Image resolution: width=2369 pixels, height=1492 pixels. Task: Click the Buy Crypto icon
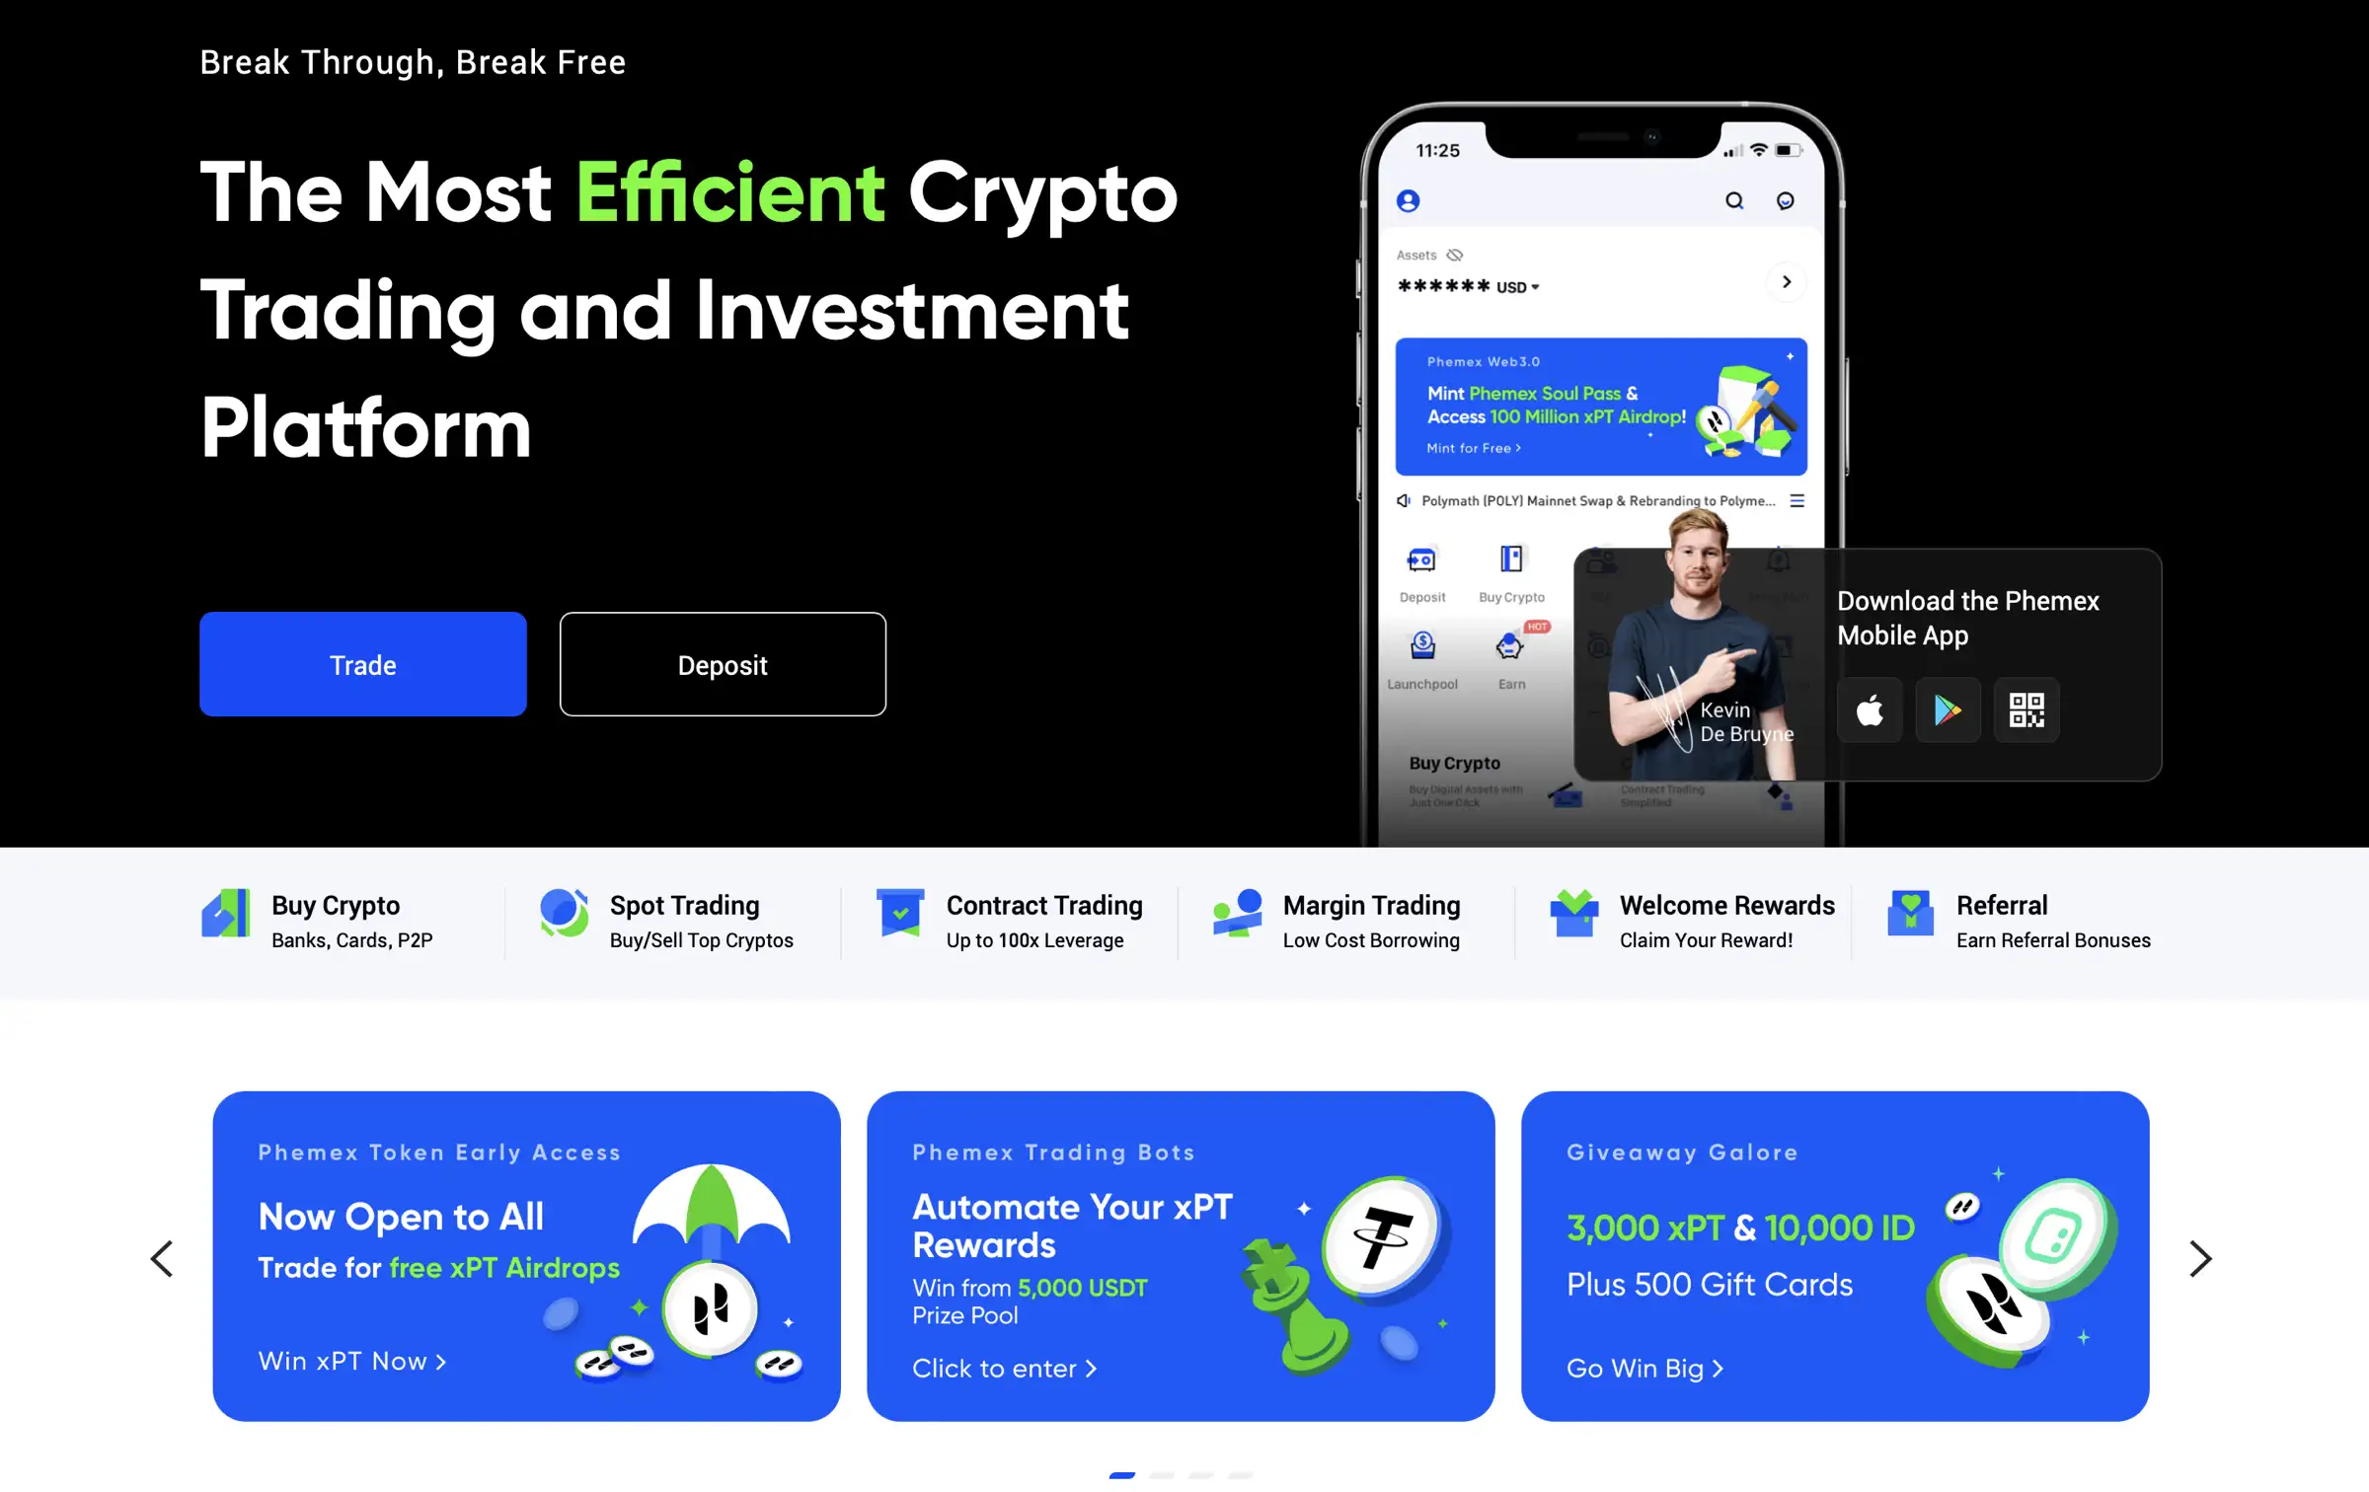click(225, 918)
